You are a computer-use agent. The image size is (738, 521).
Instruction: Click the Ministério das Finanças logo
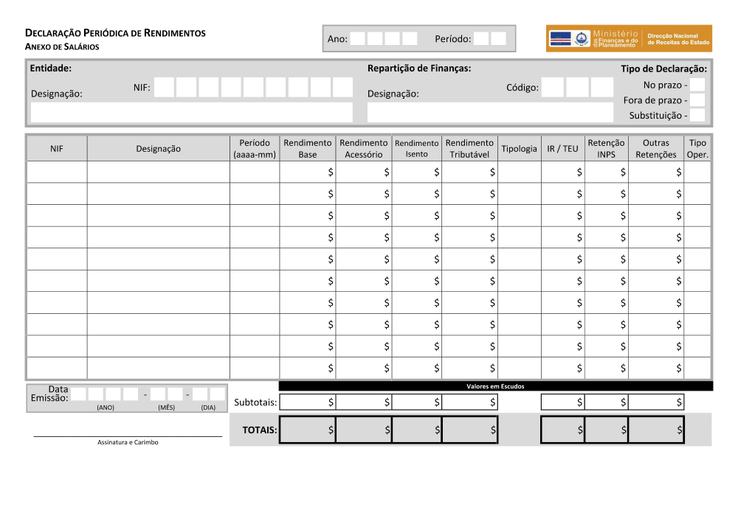[x=629, y=38]
